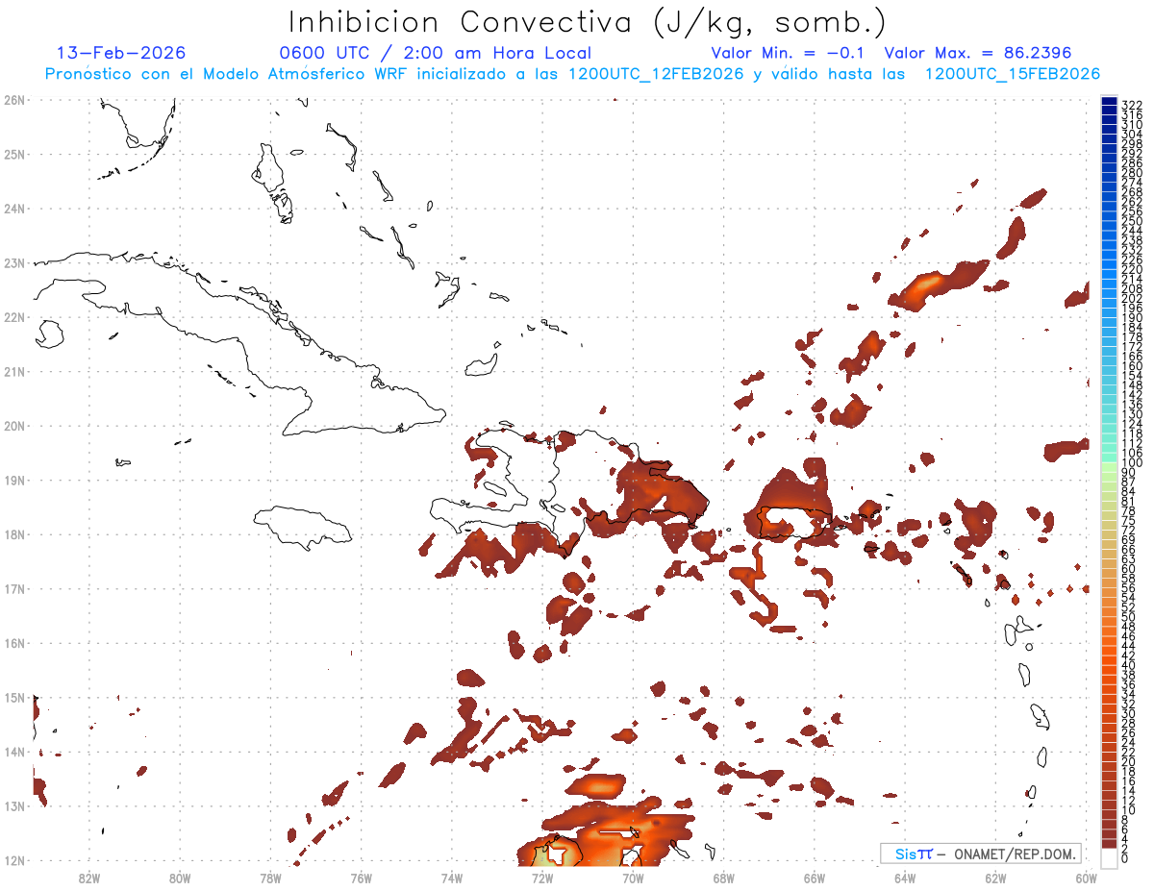Click the 13N latitude label
The width and height of the screenshot is (1154, 891).
[x=14, y=805]
